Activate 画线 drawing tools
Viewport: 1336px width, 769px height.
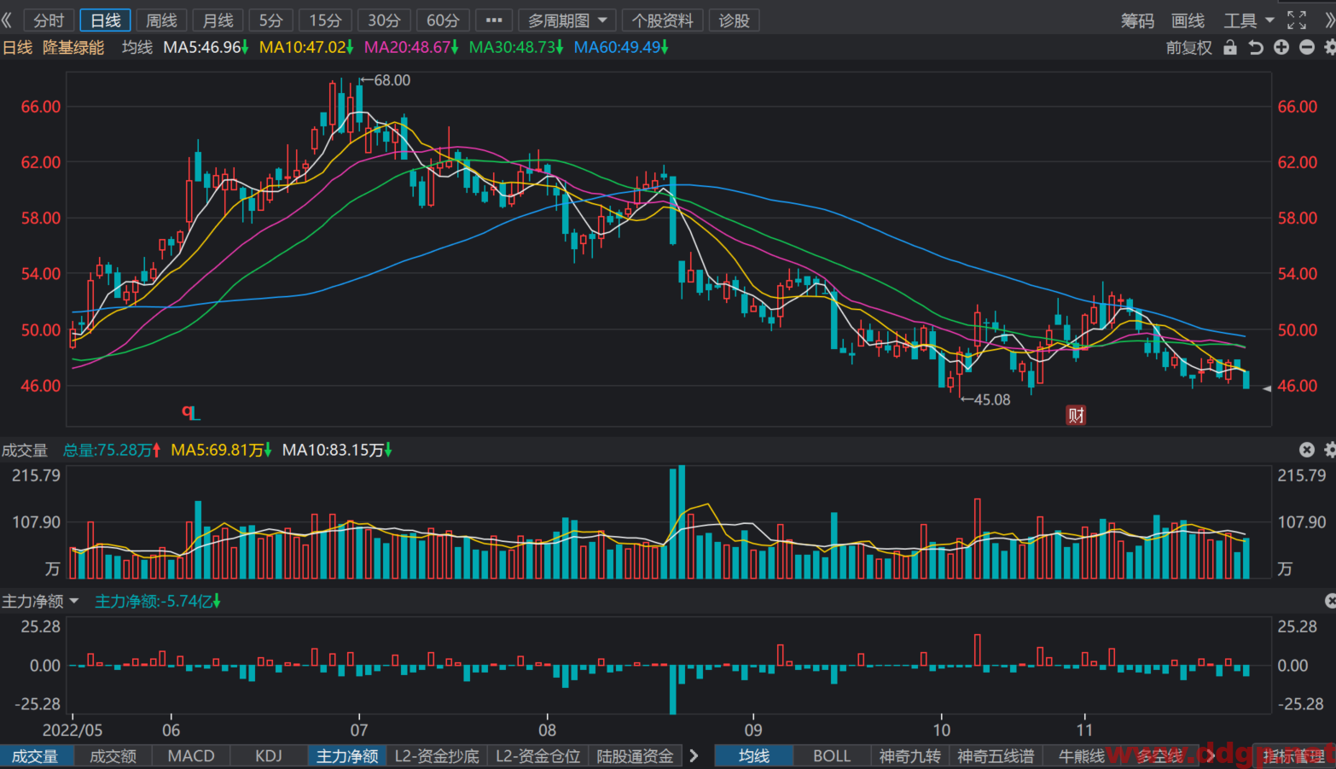click(1188, 20)
